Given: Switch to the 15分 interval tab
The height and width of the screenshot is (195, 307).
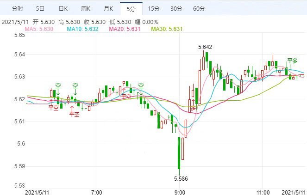Looking at the screenshot, I should tap(154, 9).
